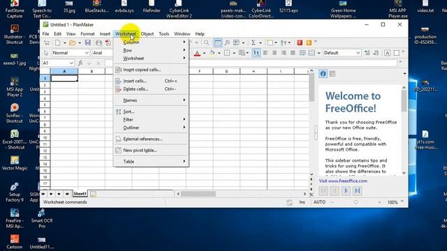Expand the Names submenu

pyautogui.click(x=151, y=100)
